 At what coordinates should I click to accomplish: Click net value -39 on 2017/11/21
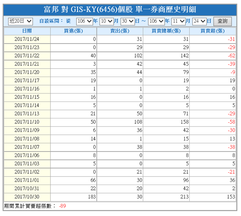(x=231, y=64)
